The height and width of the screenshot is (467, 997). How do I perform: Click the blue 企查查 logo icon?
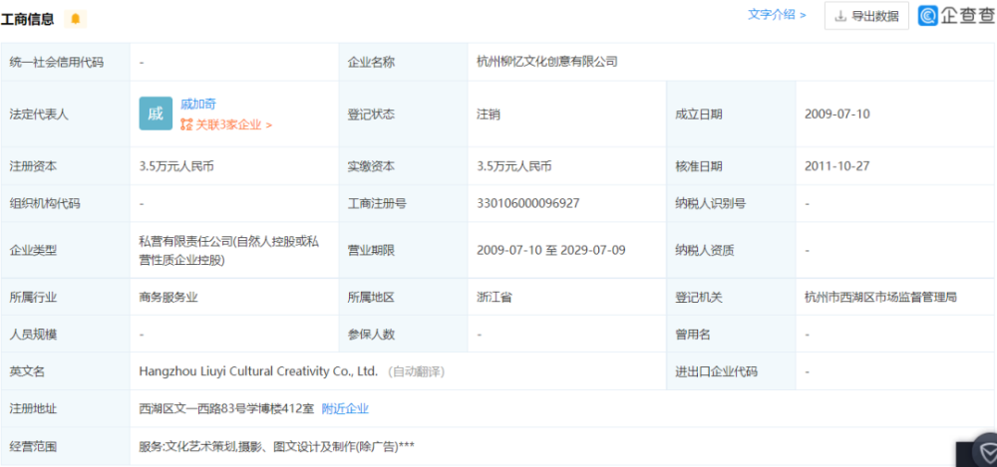[x=927, y=16]
